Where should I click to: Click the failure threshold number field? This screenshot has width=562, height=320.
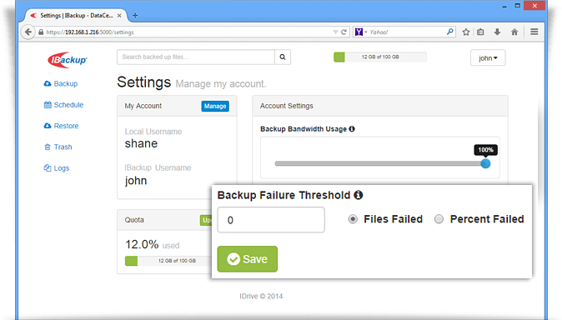tap(271, 220)
